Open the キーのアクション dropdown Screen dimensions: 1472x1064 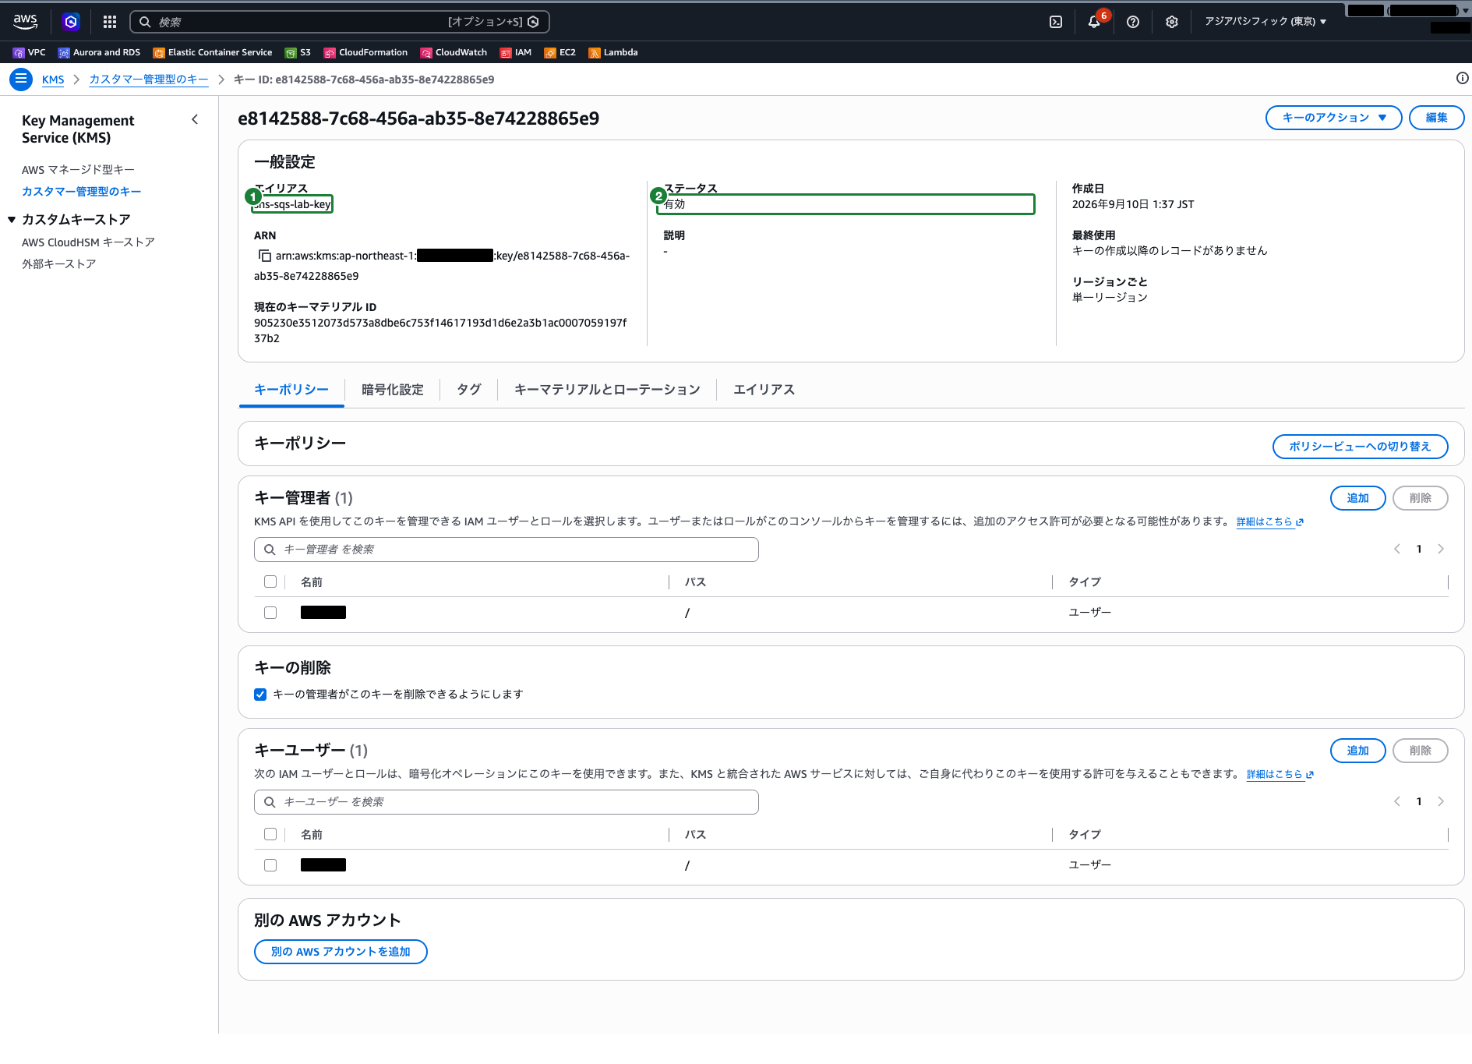(1333, 118)
